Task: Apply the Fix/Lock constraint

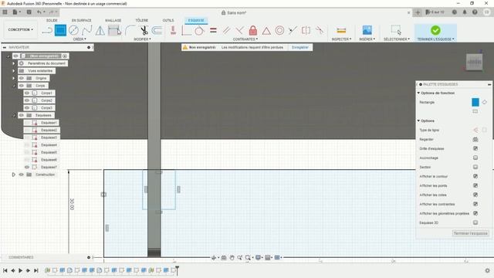Action: click(x=253, y=31)
